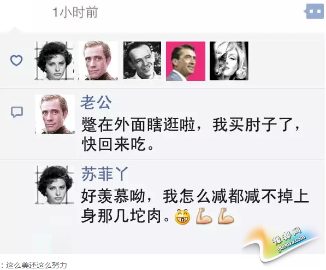Tap 老公's avatar beside his comment
The height and width of the screenshot is (270, 326).
point(55,114)
